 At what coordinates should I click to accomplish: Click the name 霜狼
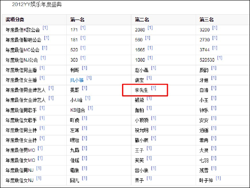(x=75, y=170)
